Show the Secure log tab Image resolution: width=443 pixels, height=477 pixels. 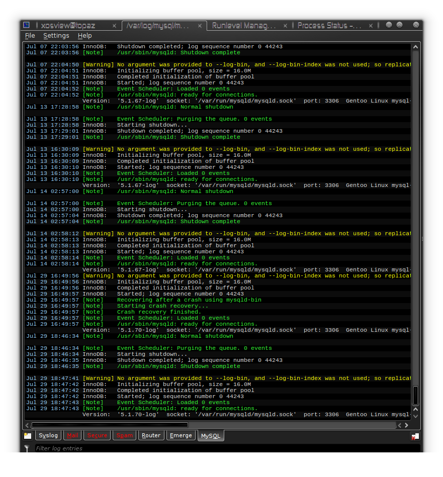click(97, 435)
